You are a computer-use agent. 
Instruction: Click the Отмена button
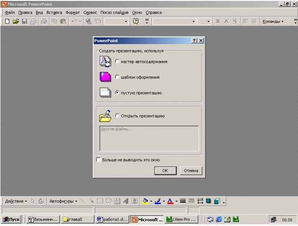191,171
